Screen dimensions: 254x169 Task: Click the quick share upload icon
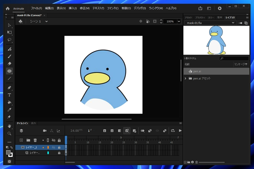[200, 8]
